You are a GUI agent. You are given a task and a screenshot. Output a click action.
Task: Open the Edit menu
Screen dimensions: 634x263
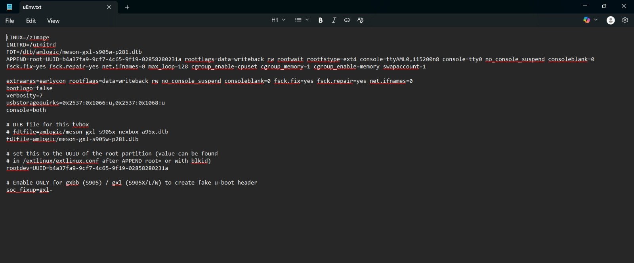tap(31, 21)
